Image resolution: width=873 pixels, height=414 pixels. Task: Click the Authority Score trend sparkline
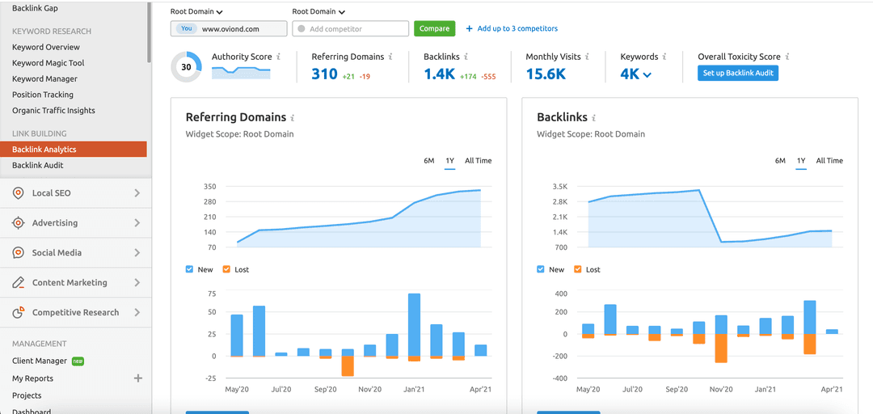coord(241,72)
